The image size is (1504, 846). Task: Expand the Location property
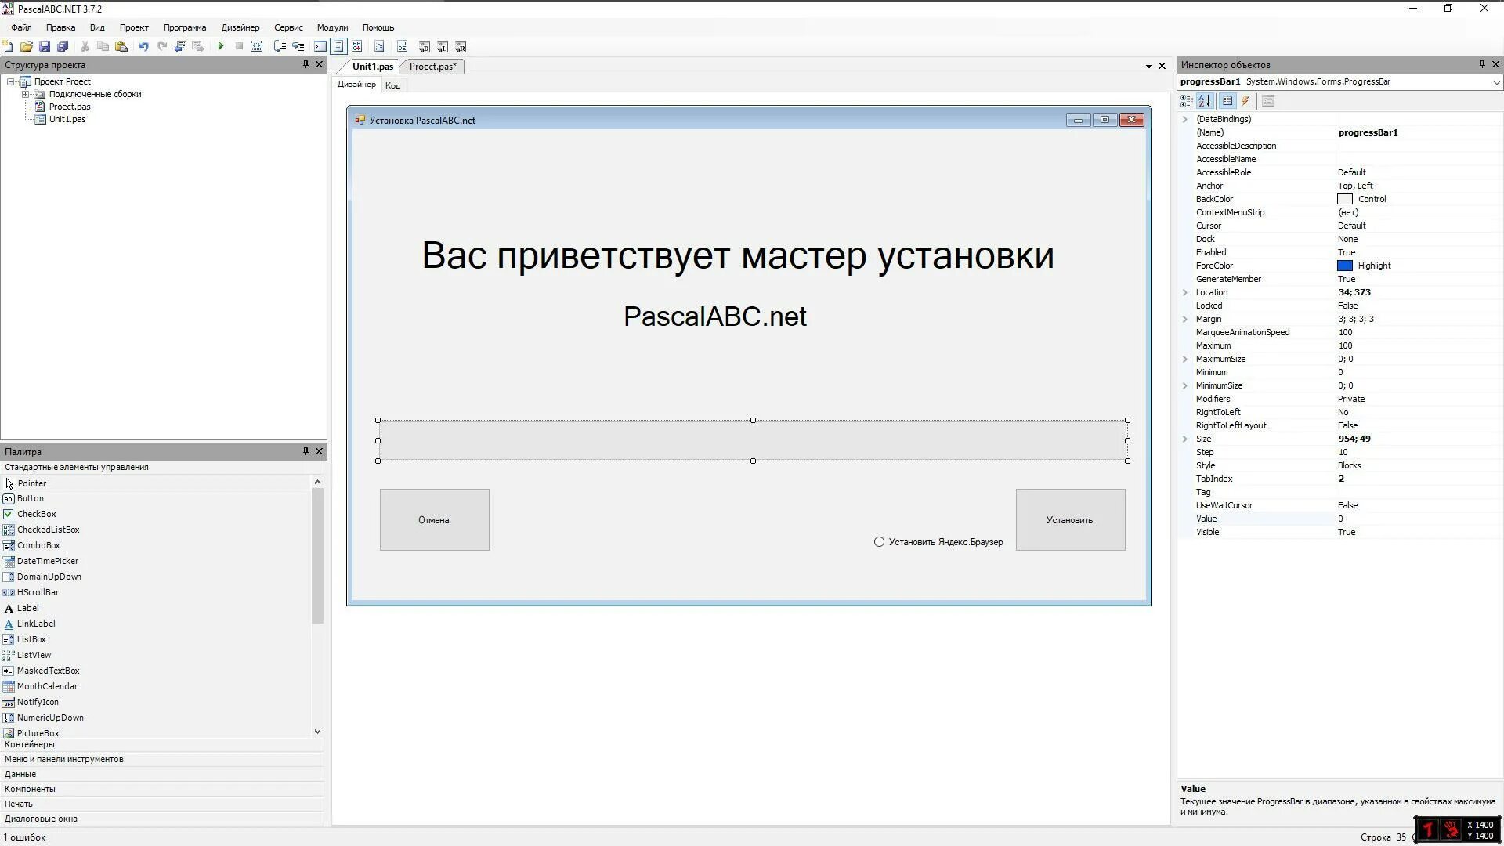1185,292
